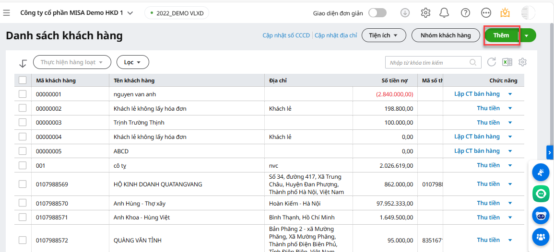
Task: Open the Cập nhật số CCCD link
Action: click(286, 35)
